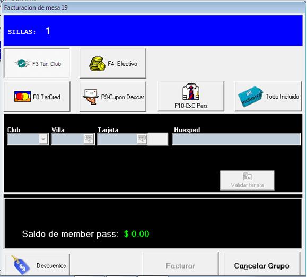Click the Tarjeta field lookup icon
This screenshot has height=277, width=307.
(142, 139)
